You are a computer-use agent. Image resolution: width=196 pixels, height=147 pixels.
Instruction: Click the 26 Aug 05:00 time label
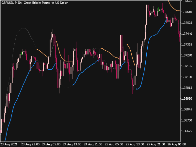tap(177, 144)
